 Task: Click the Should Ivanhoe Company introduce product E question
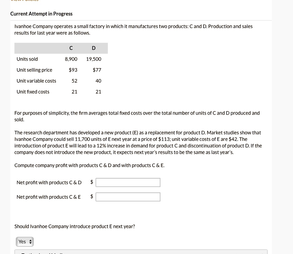[75, 227]
